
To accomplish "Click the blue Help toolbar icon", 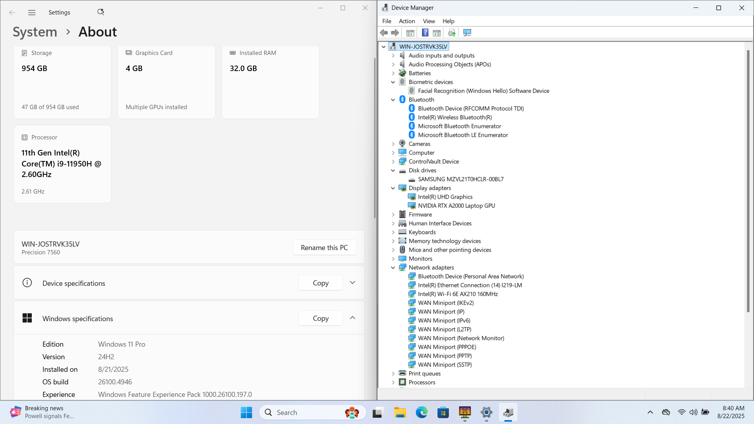I will [x=425, y=33].
